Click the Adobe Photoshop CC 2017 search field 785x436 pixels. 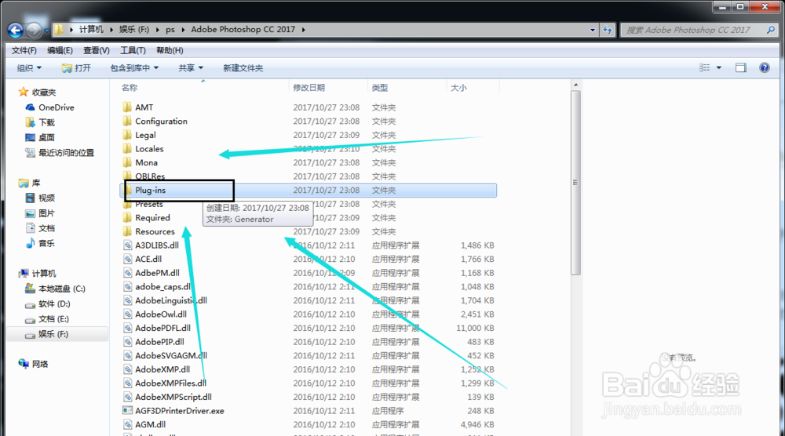pyautogui.click(x=693, y=30)
